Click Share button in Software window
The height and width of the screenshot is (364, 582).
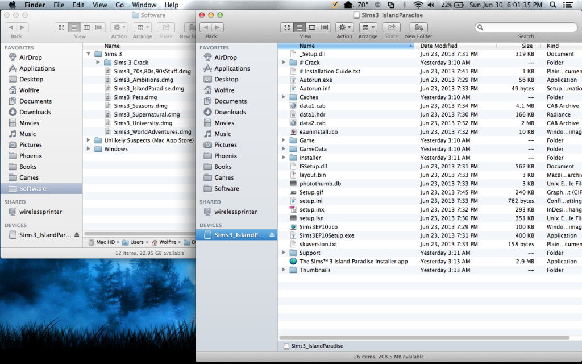coord(166,27)
